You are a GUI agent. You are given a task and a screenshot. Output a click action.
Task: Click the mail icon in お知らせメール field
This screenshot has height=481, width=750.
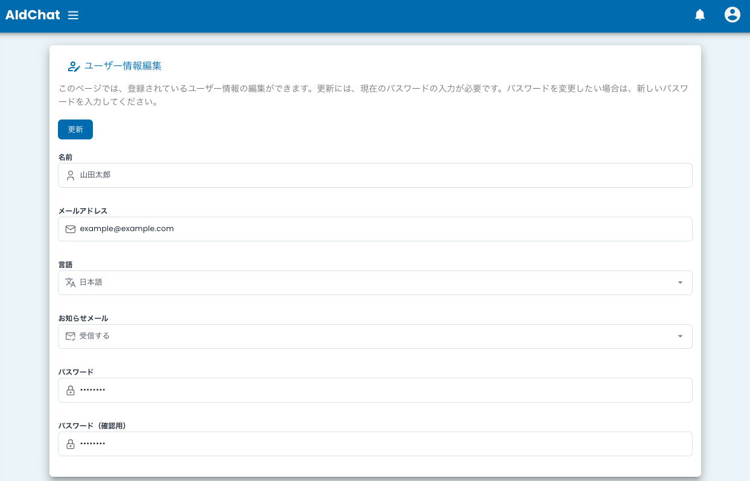[x=70, y=336]
